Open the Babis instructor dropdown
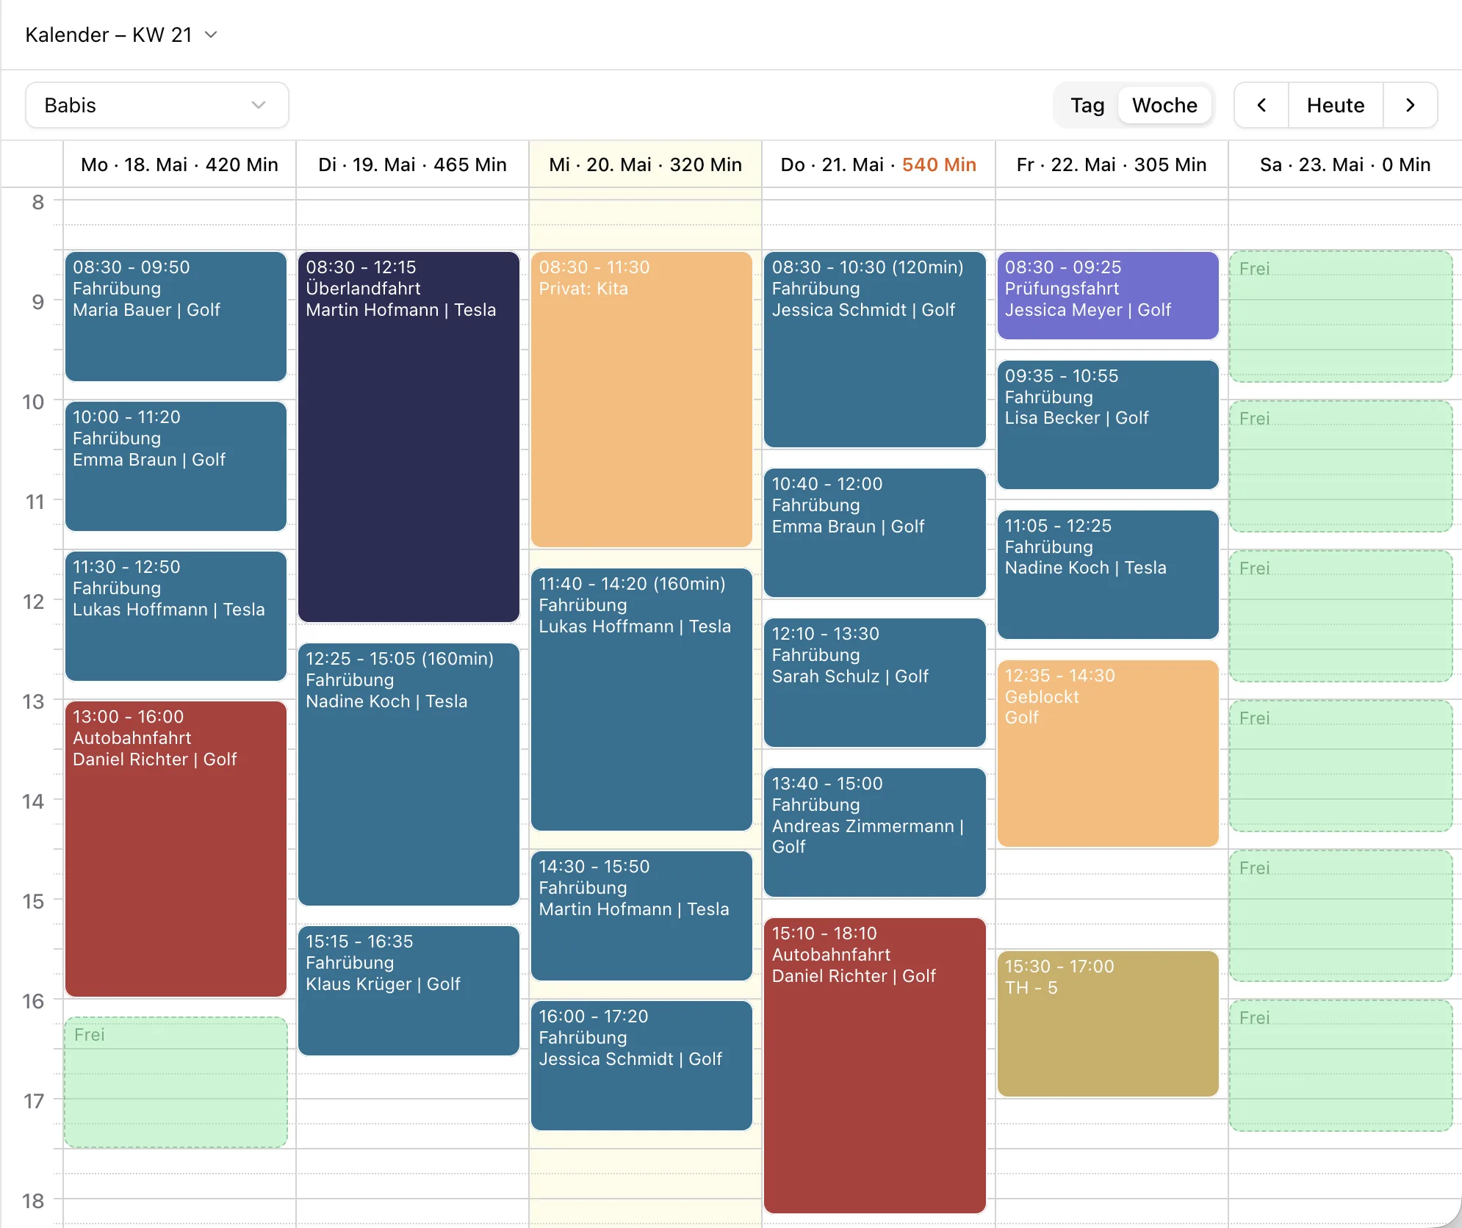 coord(156,105)
